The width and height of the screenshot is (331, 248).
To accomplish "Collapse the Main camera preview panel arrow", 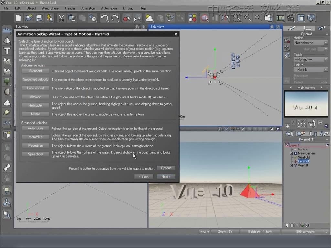I will 327,88.
